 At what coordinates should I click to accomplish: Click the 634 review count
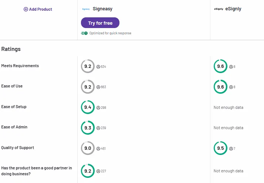point(104,67)
